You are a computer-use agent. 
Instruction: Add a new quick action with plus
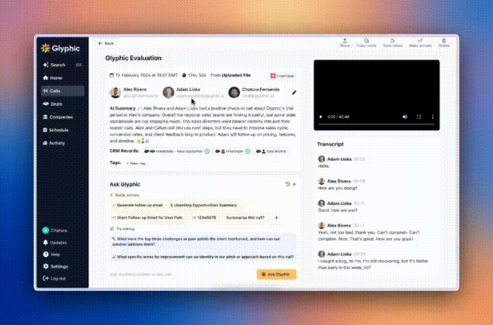pos(276,217)
